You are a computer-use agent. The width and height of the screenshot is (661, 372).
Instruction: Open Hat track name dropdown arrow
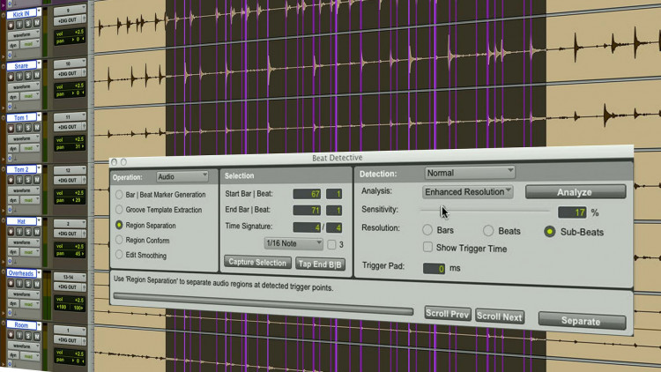tap(39, 220)
